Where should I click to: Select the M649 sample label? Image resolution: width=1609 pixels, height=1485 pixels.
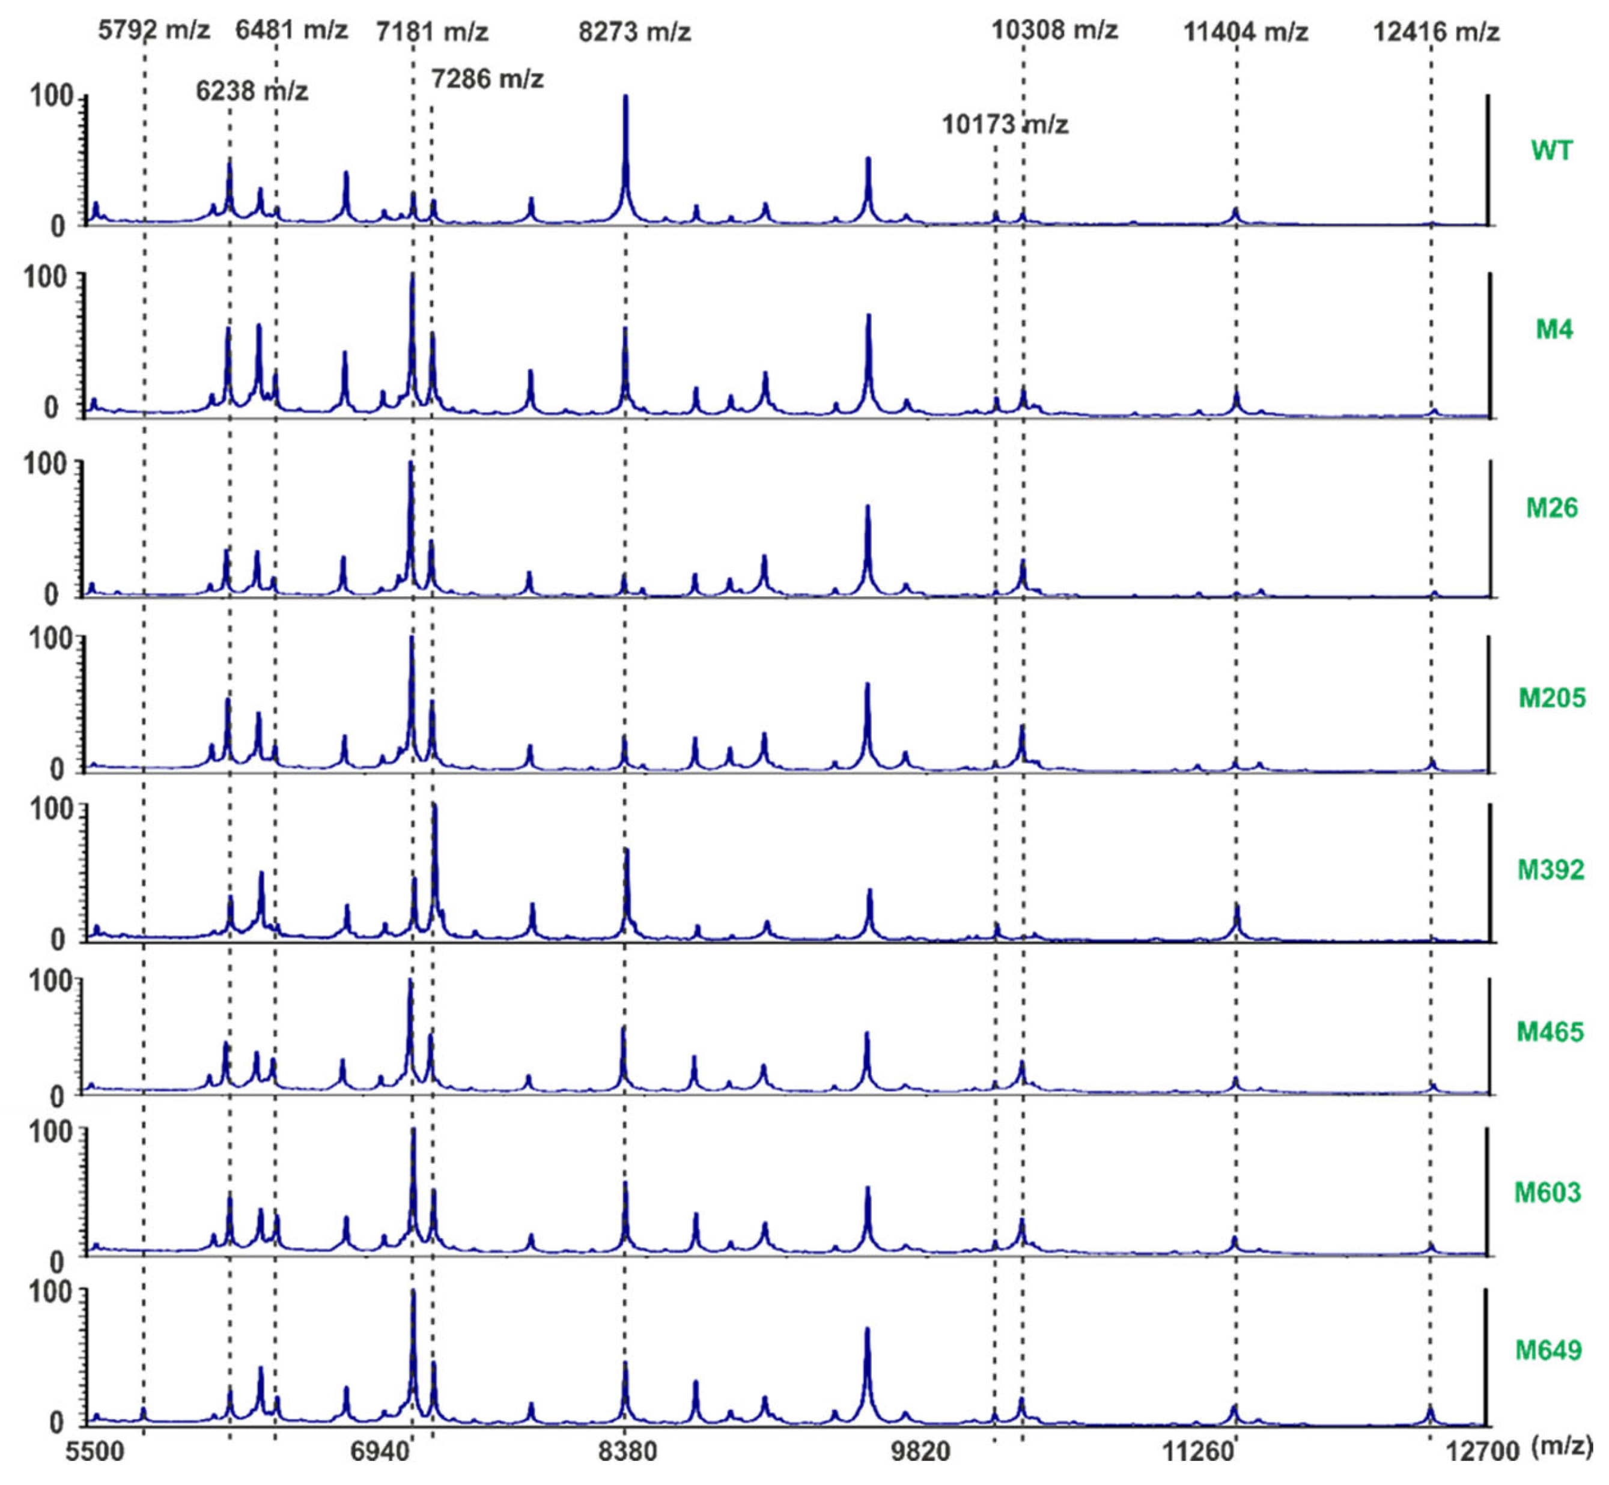[x=1549, y=1350]
